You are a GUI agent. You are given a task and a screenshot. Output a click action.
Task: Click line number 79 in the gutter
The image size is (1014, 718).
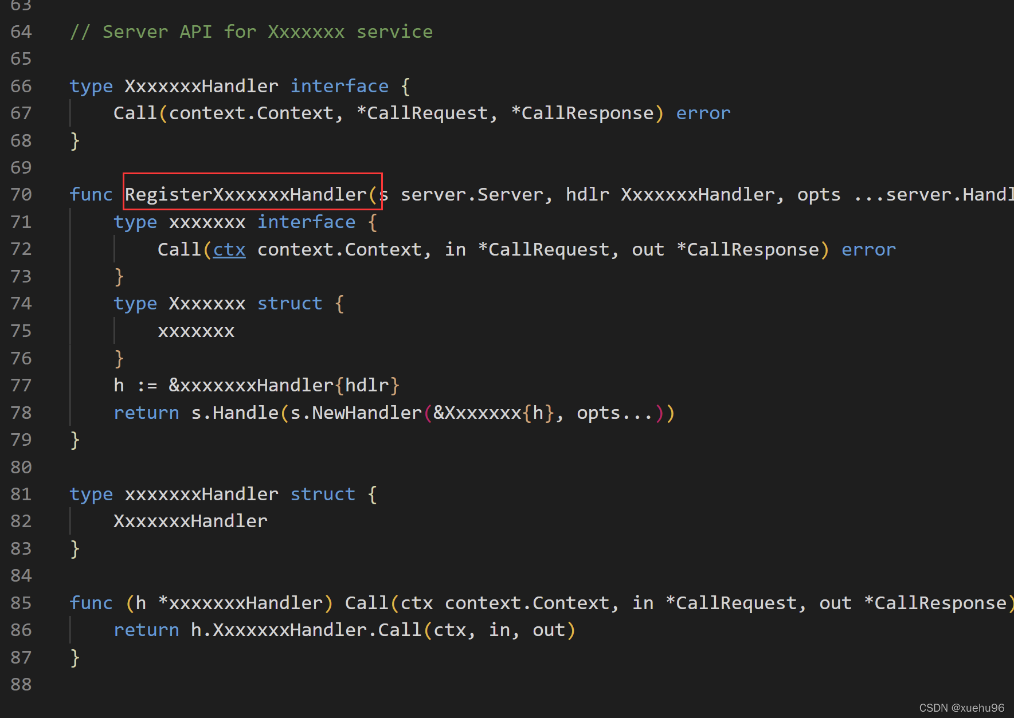(21, 440)
